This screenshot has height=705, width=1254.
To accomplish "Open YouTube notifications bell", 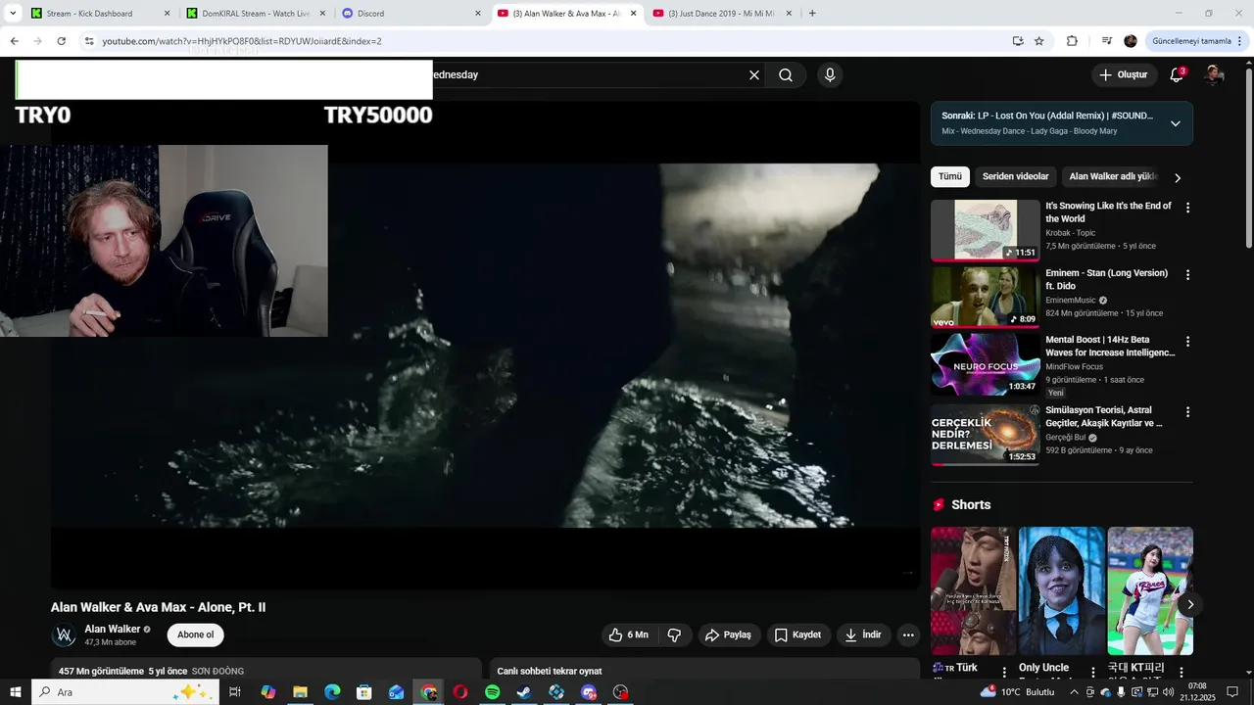I will pos(1177,75).
